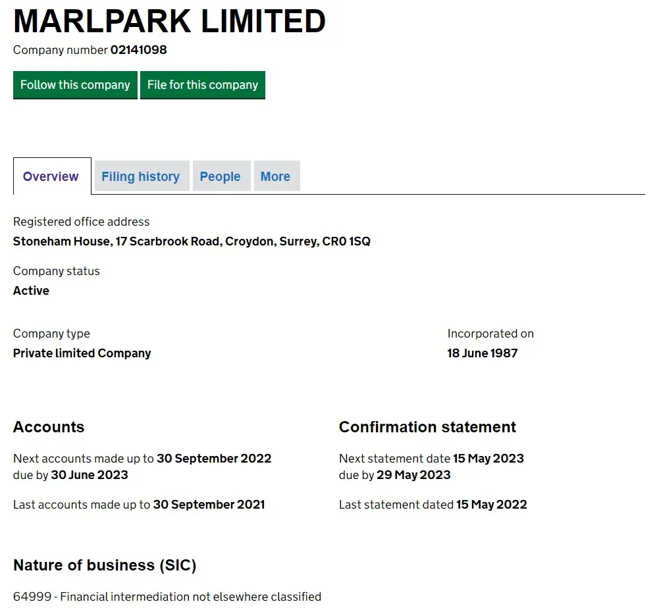657x608 pixels.
Task: Click last statement dated 15 May 2022
Action: (x=492, y=505)
